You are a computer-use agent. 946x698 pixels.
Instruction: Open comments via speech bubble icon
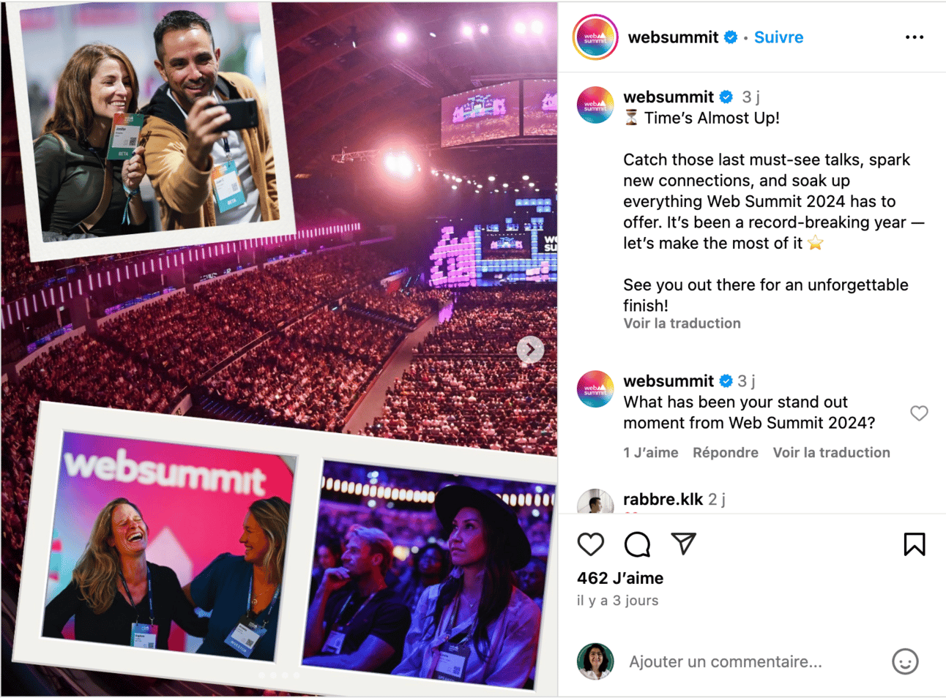coord(637,544)
